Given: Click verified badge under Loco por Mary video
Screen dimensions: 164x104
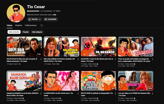Looking at the screenshot, I should pyautogui.click(x=135, y=98).
